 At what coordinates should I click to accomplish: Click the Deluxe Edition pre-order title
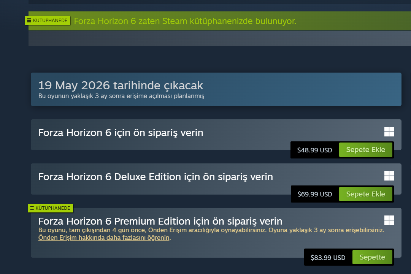click(x=156, y=177)
